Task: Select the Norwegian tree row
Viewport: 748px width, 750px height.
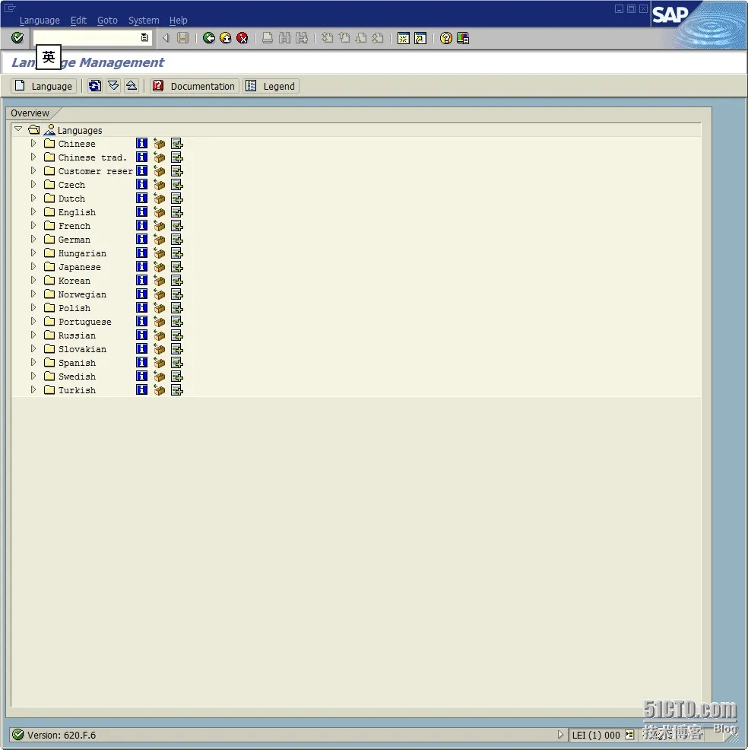Action: coord(82,294)
